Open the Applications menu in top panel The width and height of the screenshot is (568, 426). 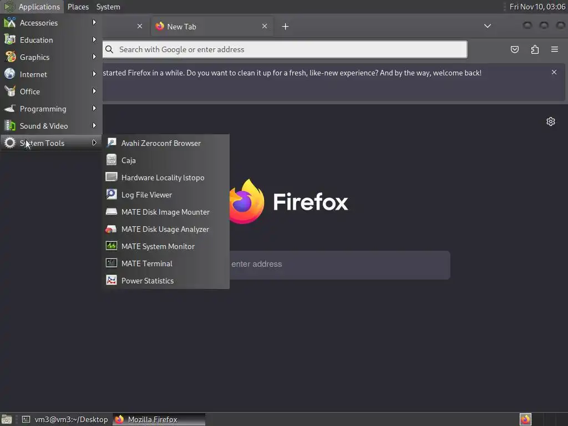[32, 7]
